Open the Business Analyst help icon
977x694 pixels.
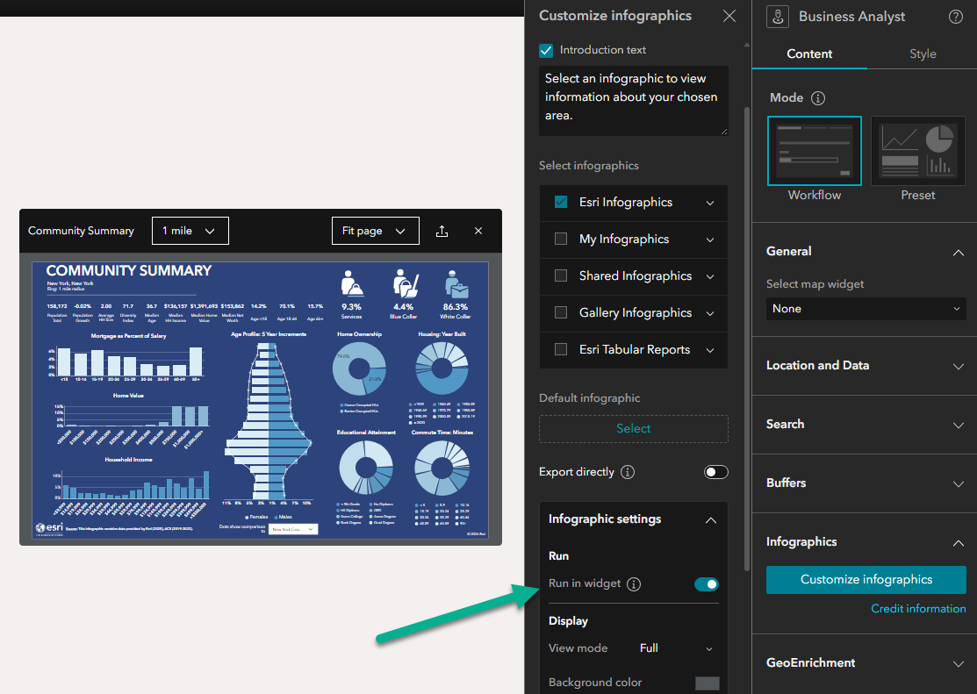(956, 17)
